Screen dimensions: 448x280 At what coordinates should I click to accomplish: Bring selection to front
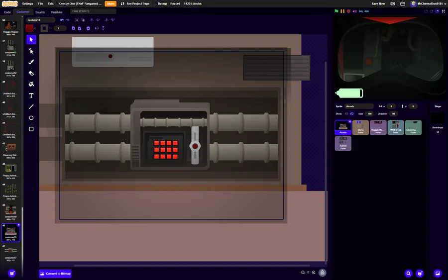pyautogui.click(x=107, y=20)
